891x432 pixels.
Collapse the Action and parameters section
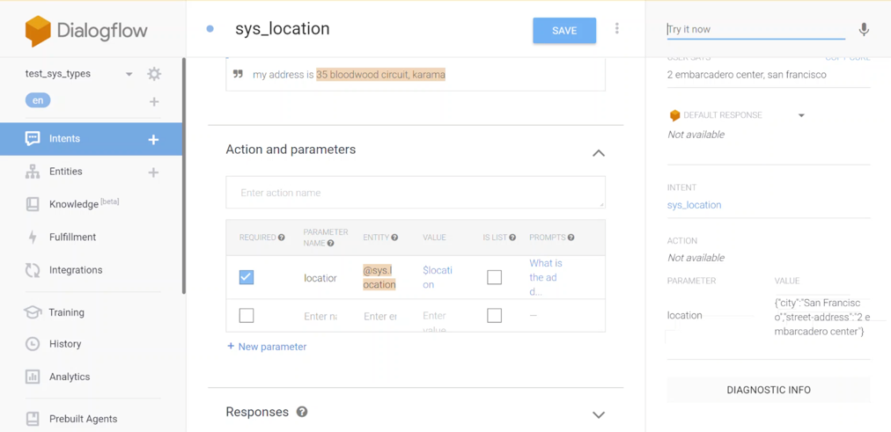pos(599,153)
